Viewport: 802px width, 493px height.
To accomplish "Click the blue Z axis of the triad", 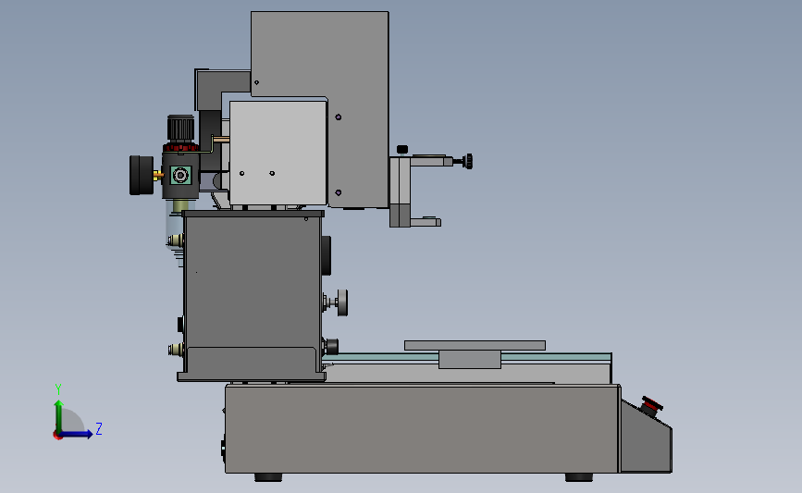I will (77, 434).
